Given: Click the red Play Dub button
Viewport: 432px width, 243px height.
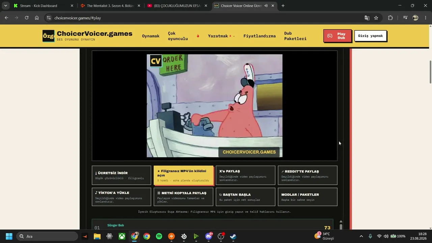Looking at the screenshot, I should click(x=337, y=36).
